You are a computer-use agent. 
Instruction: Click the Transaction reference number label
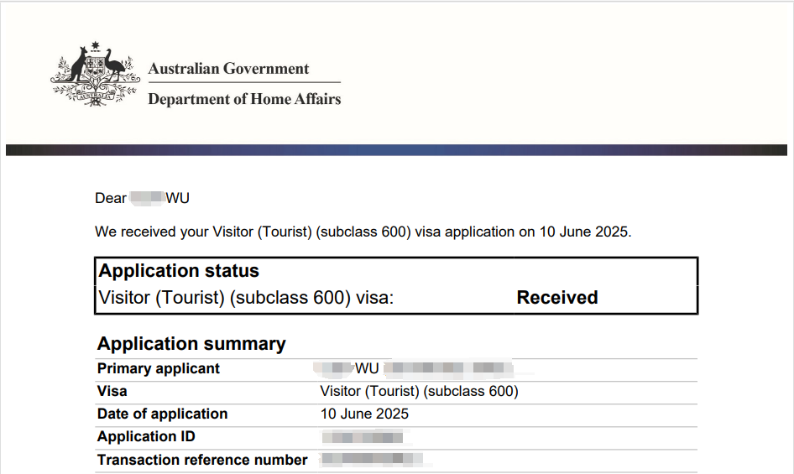click(x=202, y=460)
